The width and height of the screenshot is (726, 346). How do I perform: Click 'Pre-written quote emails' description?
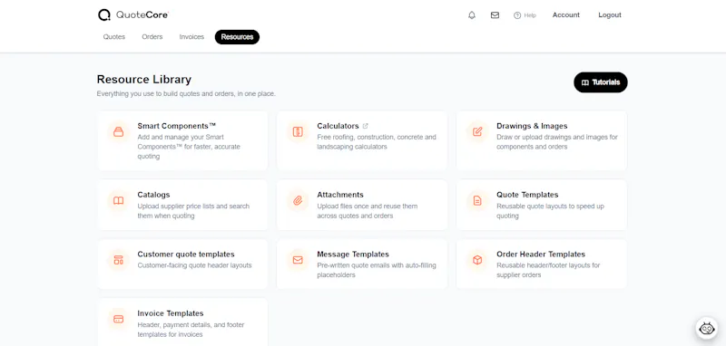[377, 270]
